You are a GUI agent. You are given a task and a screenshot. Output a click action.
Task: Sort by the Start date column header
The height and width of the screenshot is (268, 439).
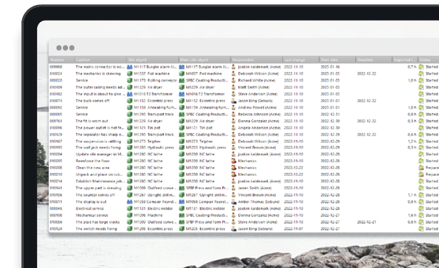click(x=337, y=59)
